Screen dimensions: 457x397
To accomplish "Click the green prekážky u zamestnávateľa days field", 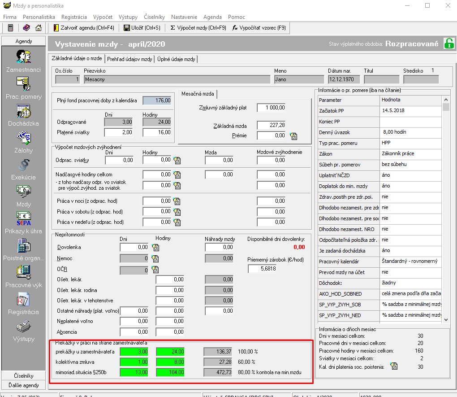I will [x=134, y=352].
